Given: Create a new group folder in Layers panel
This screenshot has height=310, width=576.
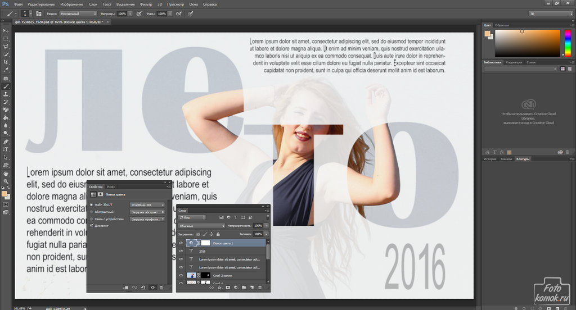Looking at the screenshot, I should click(244, 288).
